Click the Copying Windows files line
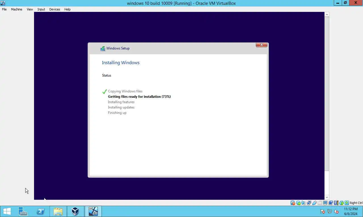This screenshot has height=217, width=363. 125,91
